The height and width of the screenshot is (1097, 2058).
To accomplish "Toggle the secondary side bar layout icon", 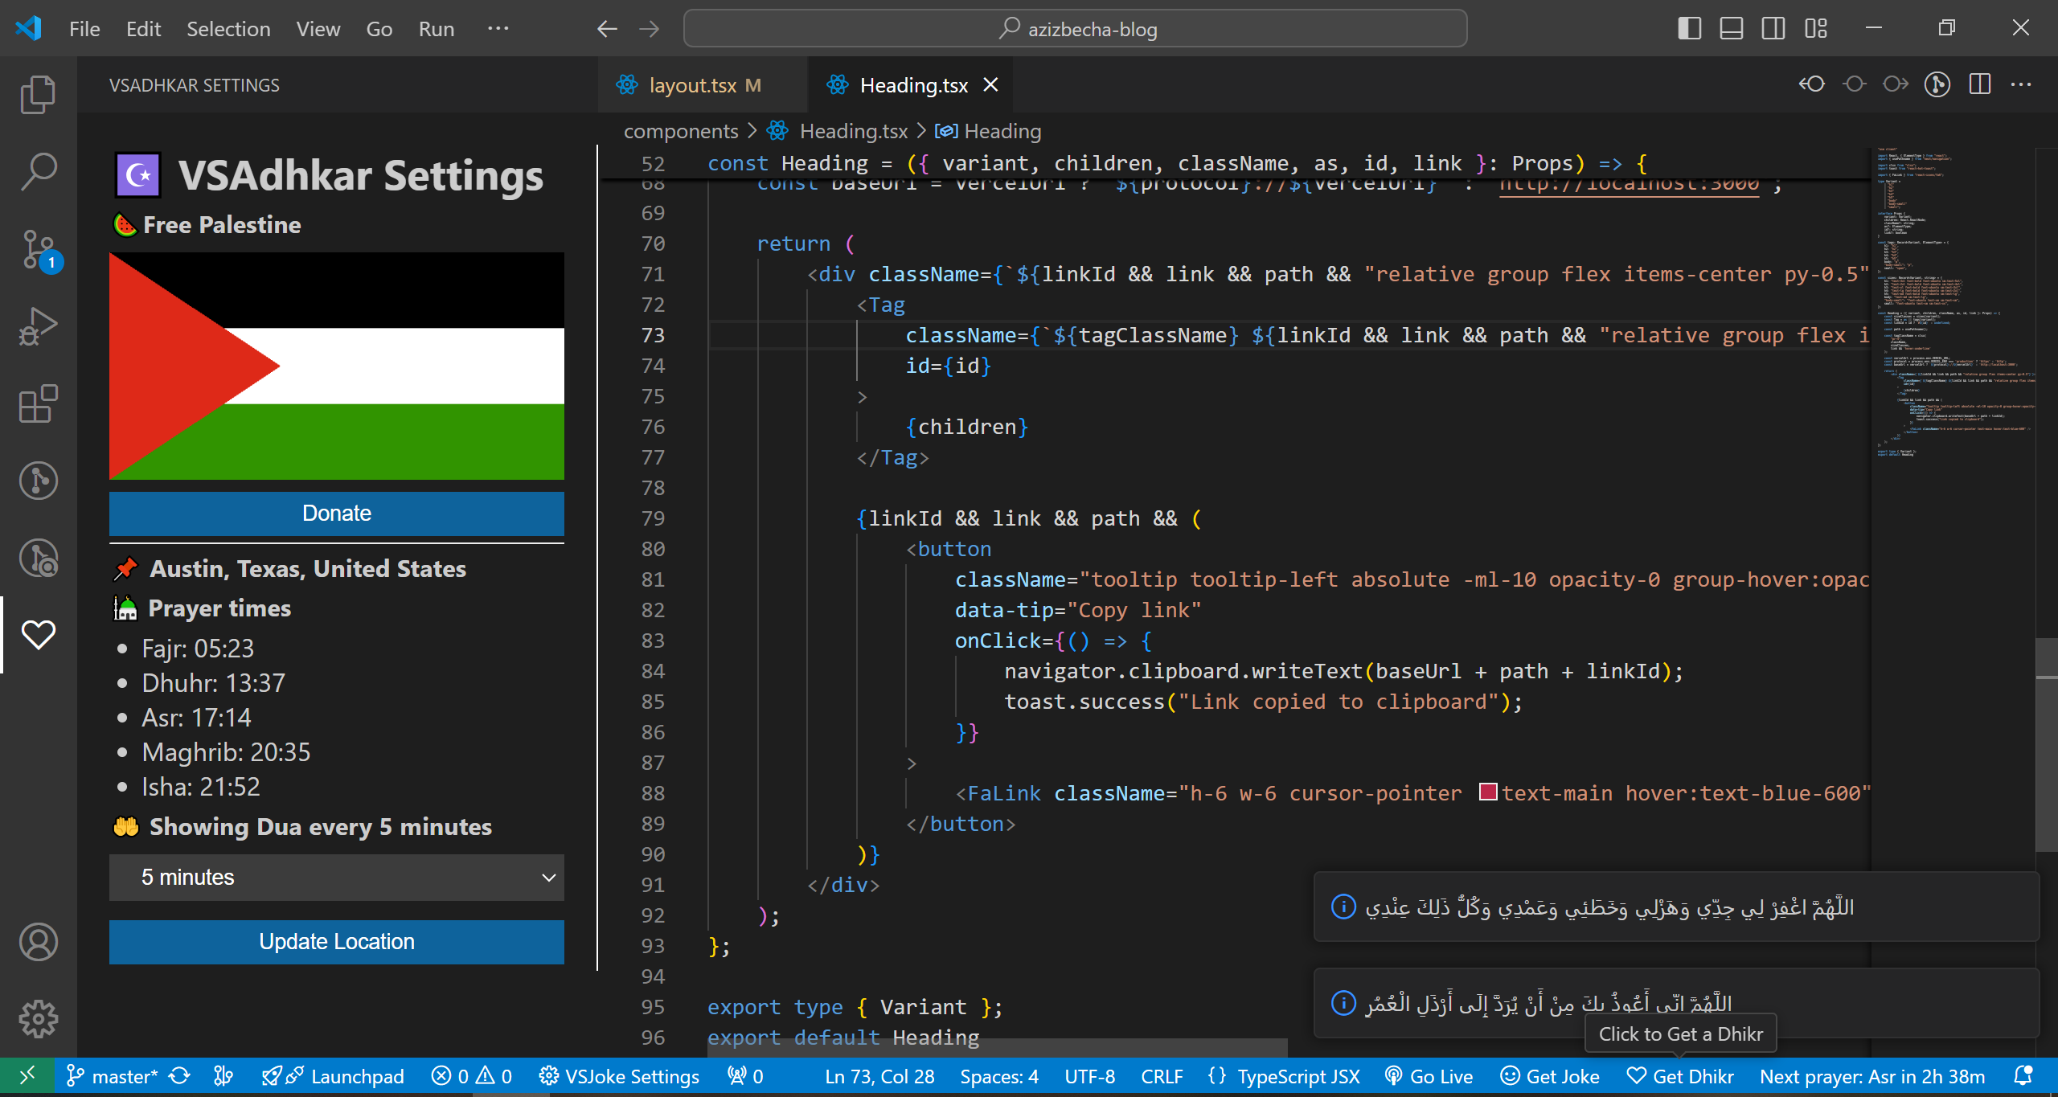I will click(x=1773, y=29).
